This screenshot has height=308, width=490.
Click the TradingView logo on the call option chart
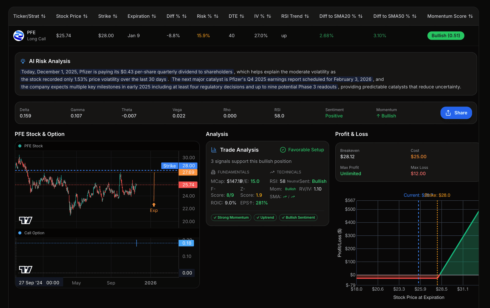(x=26, y=269)
